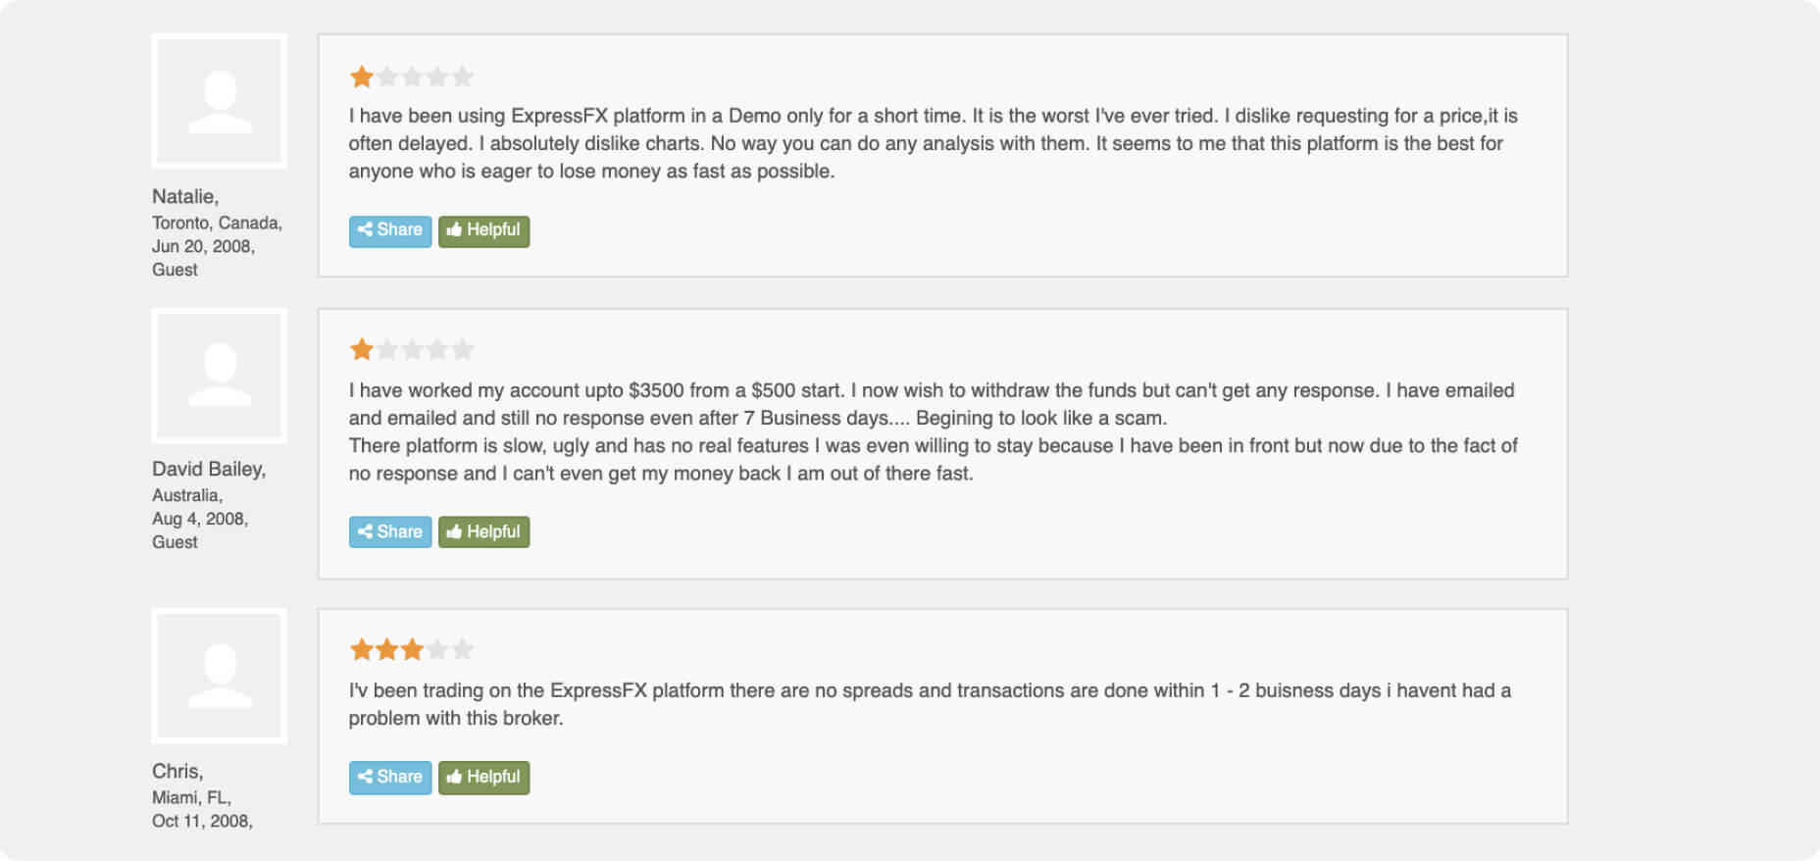Image resolution: width=1820 pixels, height=861 pixels.
Task: Click Share button on Natalie's review
Action: coord(390,230)
